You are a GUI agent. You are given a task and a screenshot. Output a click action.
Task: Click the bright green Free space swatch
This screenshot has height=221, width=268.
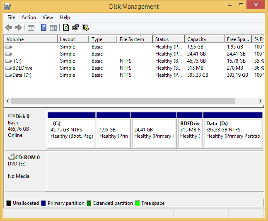(138, 203)
